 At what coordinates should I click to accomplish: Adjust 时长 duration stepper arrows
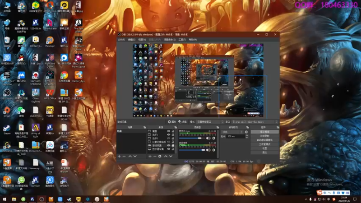[247, 137]
